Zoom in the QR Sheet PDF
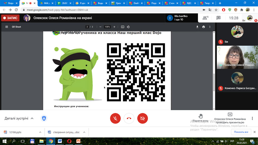258x145 pixels. pyautogui.click(x=114, y=27)
